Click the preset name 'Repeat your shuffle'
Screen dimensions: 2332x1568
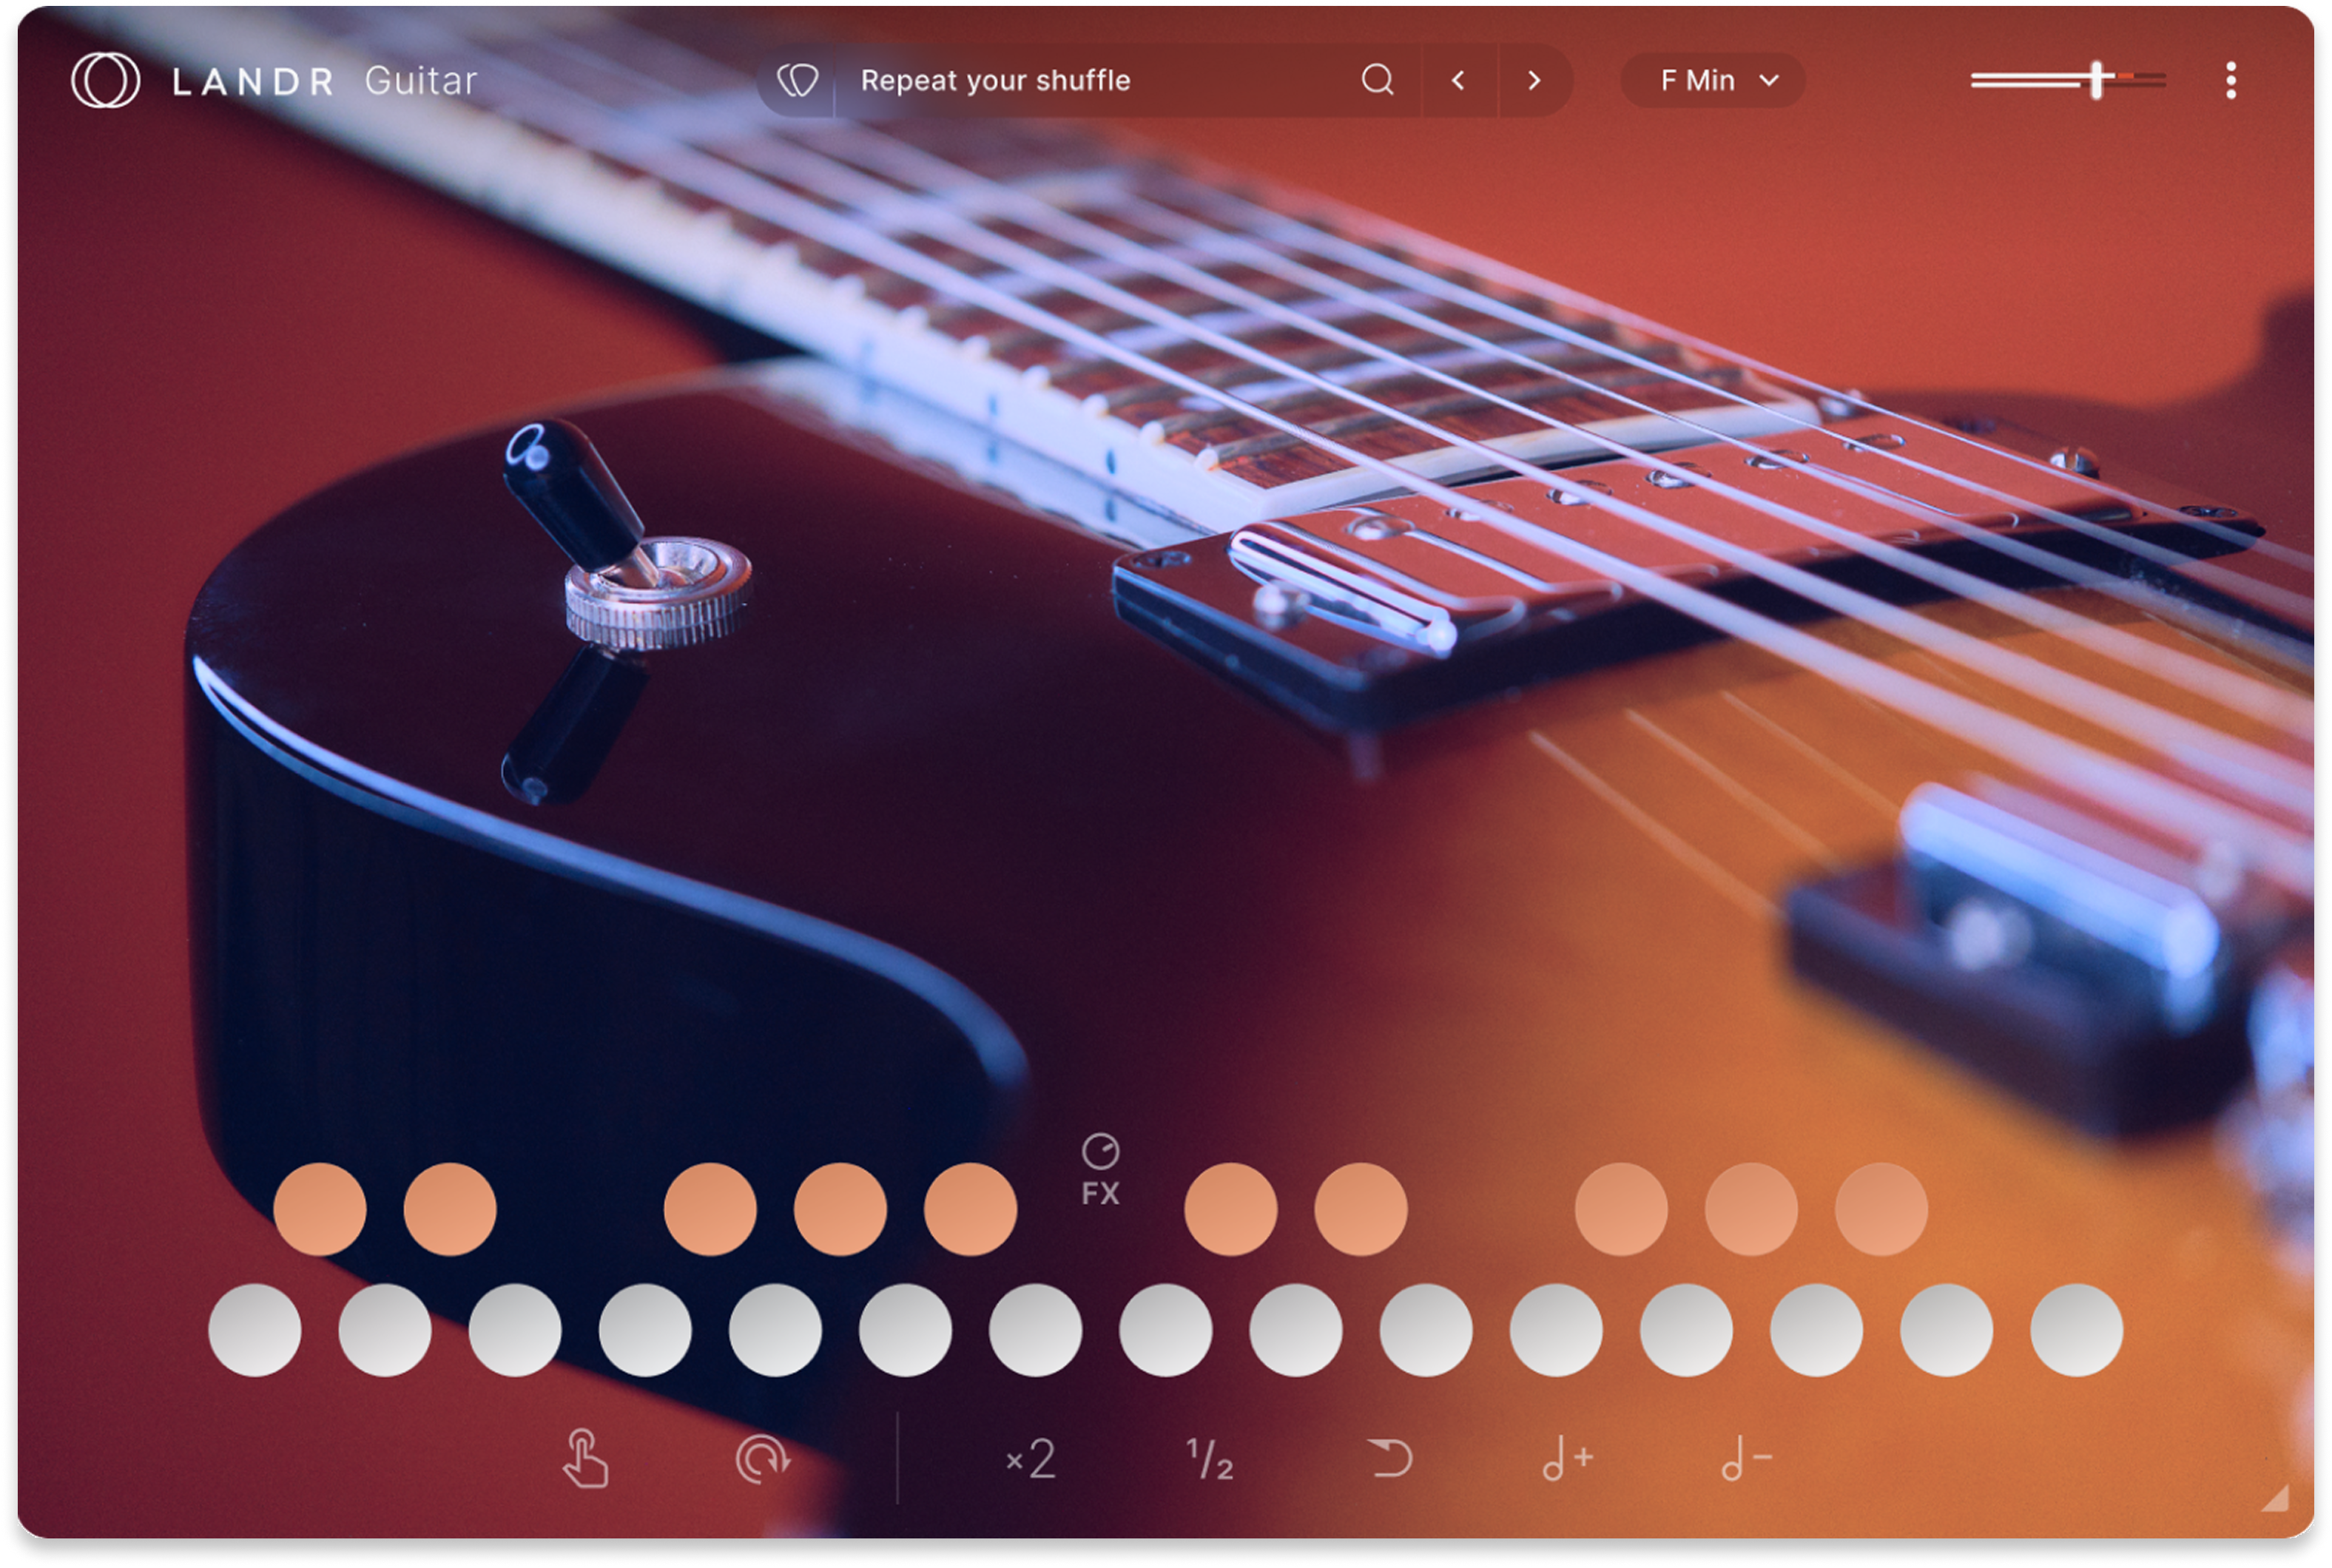[x=995, y=80]
